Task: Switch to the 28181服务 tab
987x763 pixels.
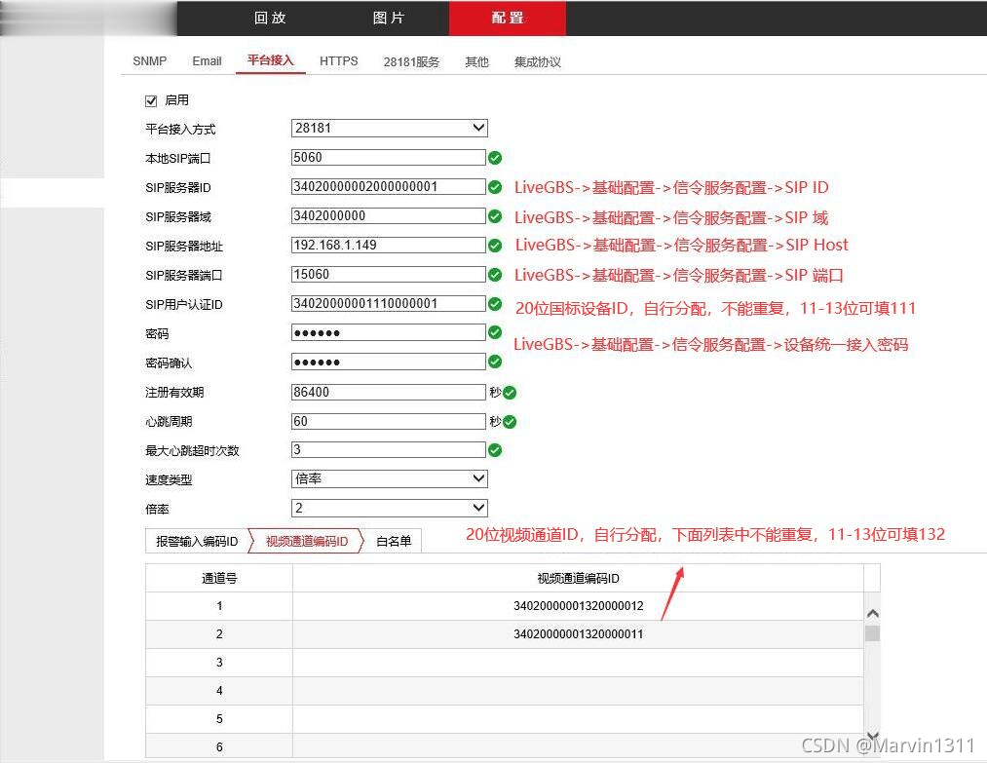Action: click(411, 60)
